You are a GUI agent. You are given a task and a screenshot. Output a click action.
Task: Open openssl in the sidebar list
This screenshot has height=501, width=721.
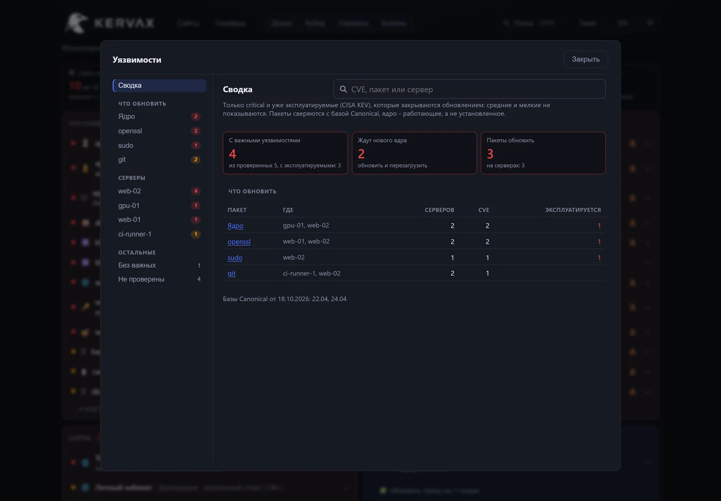coord(160,131)
